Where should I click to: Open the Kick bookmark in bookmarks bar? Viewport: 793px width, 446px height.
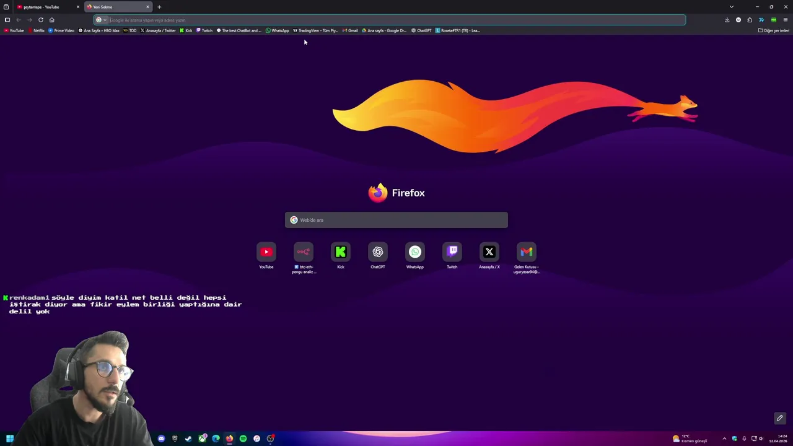coord(186,30)
